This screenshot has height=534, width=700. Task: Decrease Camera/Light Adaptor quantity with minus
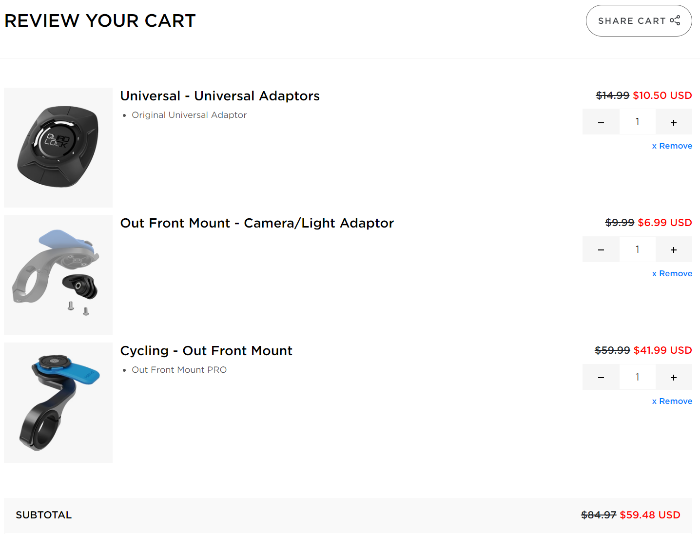[601, 249]
